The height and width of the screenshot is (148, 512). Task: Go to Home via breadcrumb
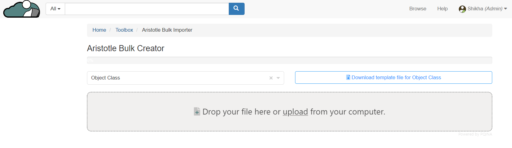tap(99, 30)
